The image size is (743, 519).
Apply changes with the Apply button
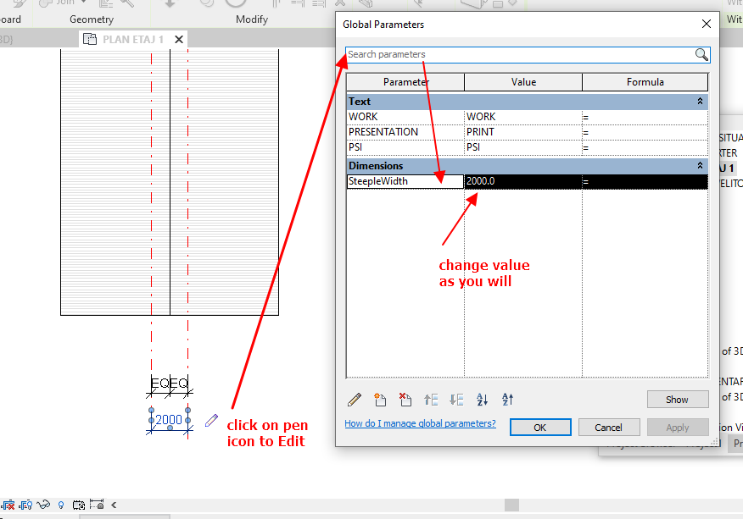point(678,427)
